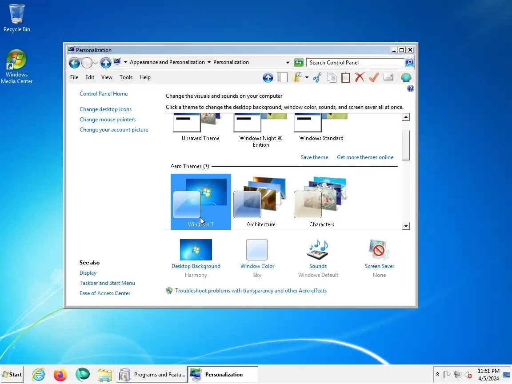The width and height of the screenshot is (512, 384).
Task: Click the orange checkmark Properties icon
Action: pyautogui.click(x=374, y=77)
